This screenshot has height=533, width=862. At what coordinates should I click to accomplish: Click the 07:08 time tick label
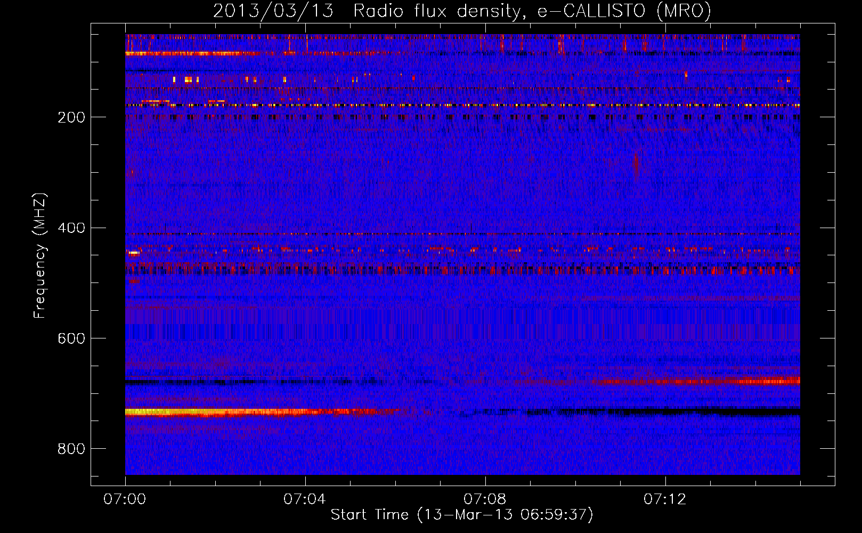click(x=485, y=499)
